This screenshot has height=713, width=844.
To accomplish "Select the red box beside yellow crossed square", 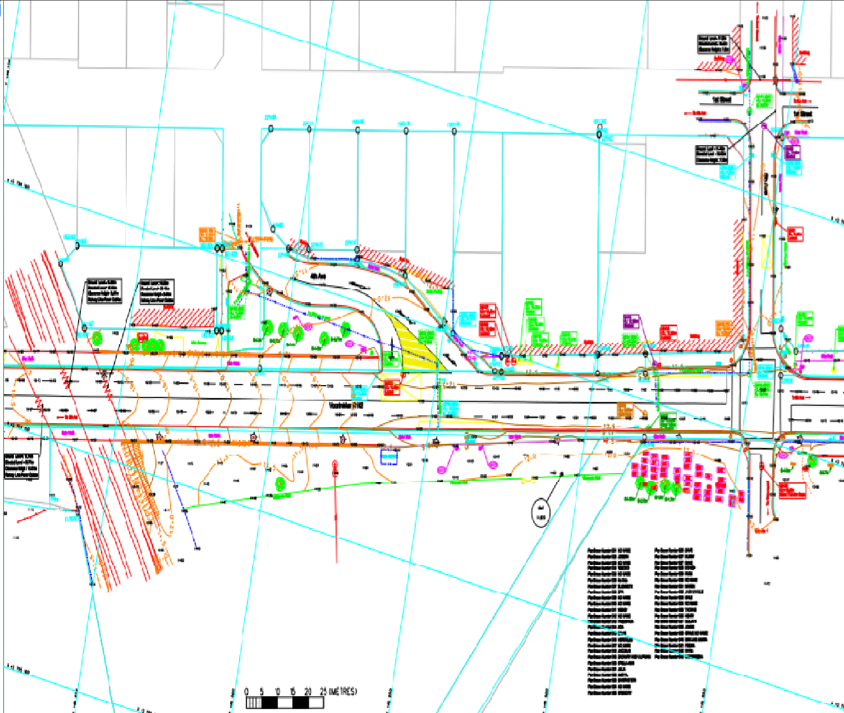I will pos(391,388).
